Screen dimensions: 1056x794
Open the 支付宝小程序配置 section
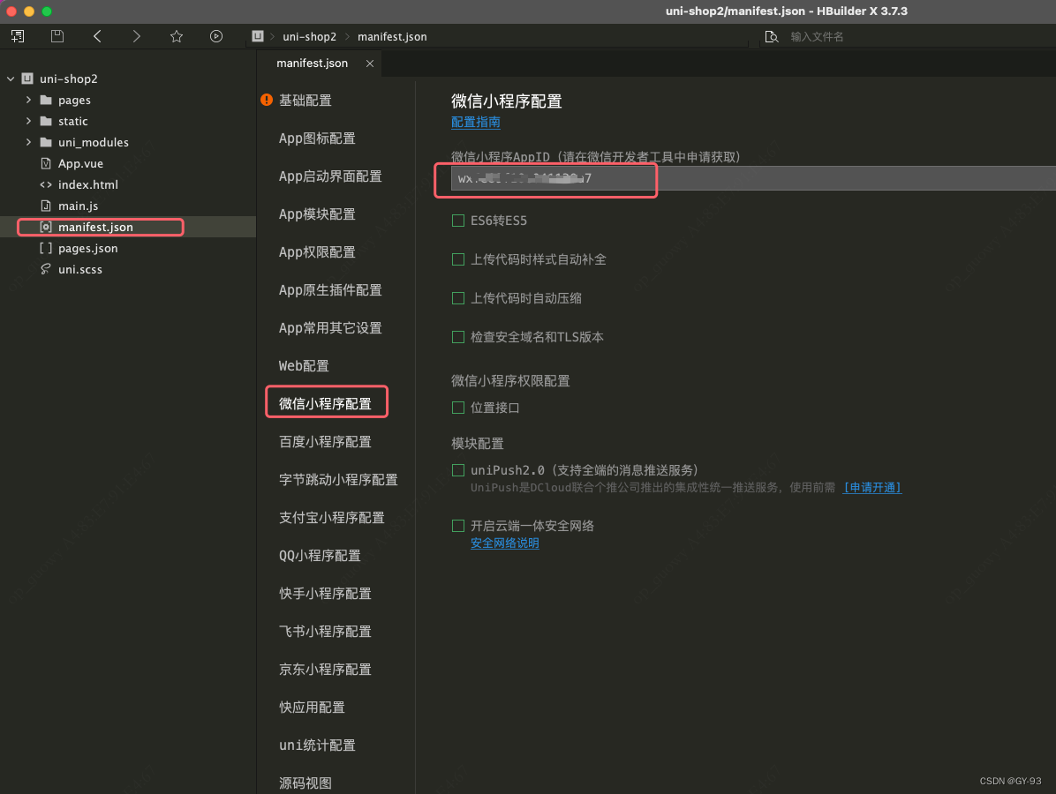click(332, 518)
